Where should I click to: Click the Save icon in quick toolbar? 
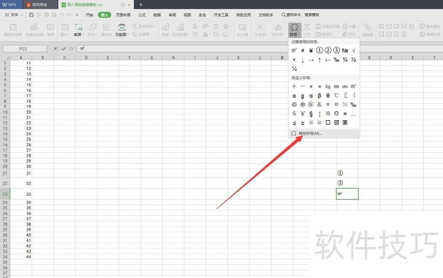point(32,15)
